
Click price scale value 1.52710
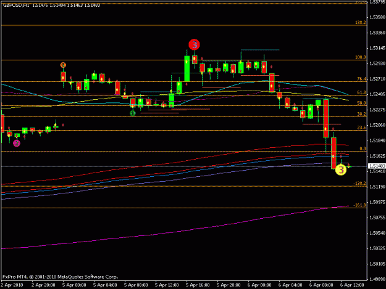(x=377, y=79)
